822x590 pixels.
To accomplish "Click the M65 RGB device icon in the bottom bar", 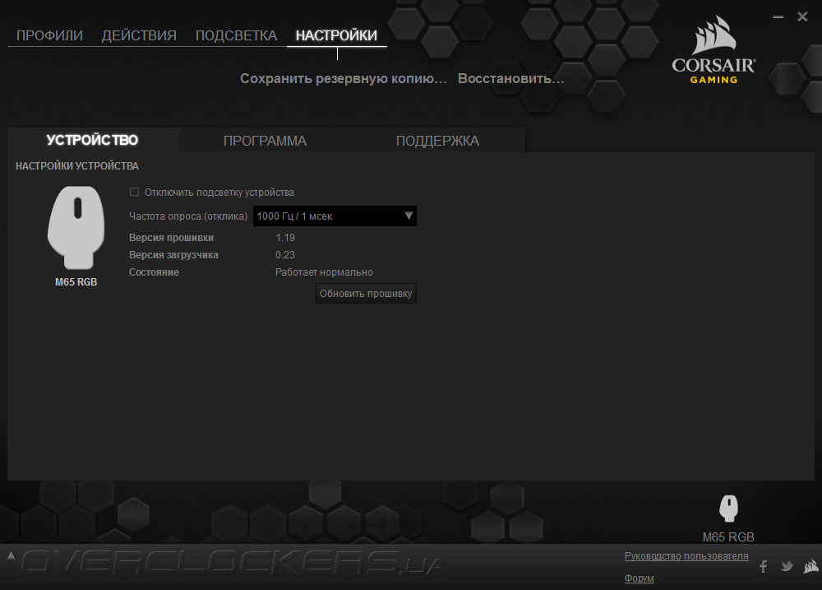I will coord(728,508).
